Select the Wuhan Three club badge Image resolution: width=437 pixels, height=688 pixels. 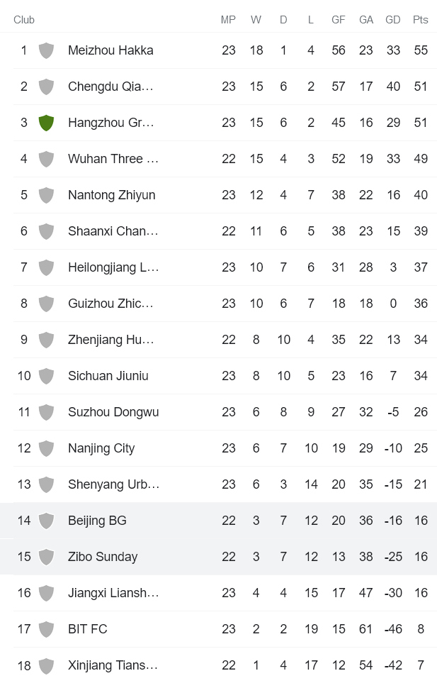[46, 159]
